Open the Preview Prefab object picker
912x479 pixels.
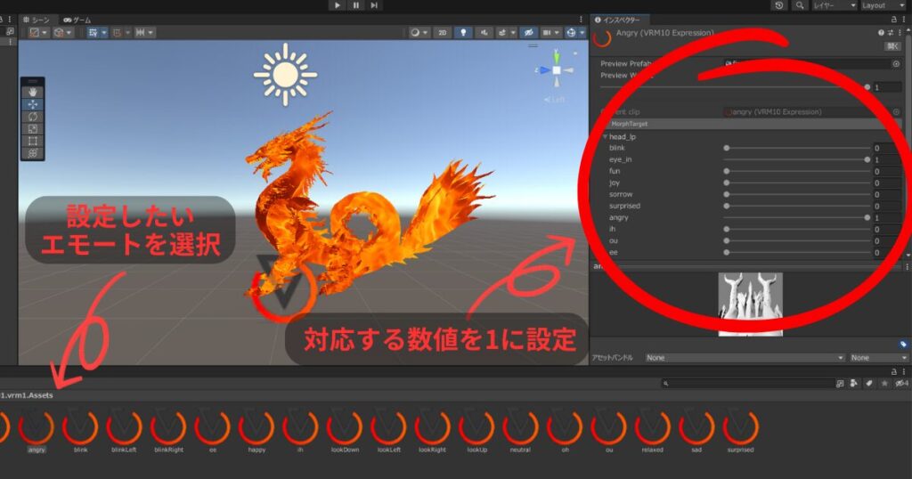896,64
